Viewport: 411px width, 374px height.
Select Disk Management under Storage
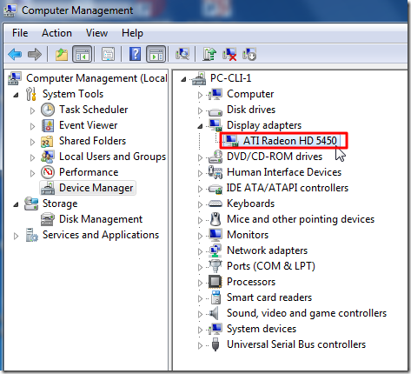(101, 219)
